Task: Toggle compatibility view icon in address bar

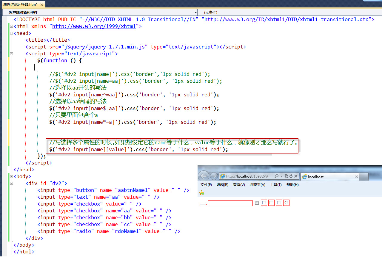Action: (286, 176)
